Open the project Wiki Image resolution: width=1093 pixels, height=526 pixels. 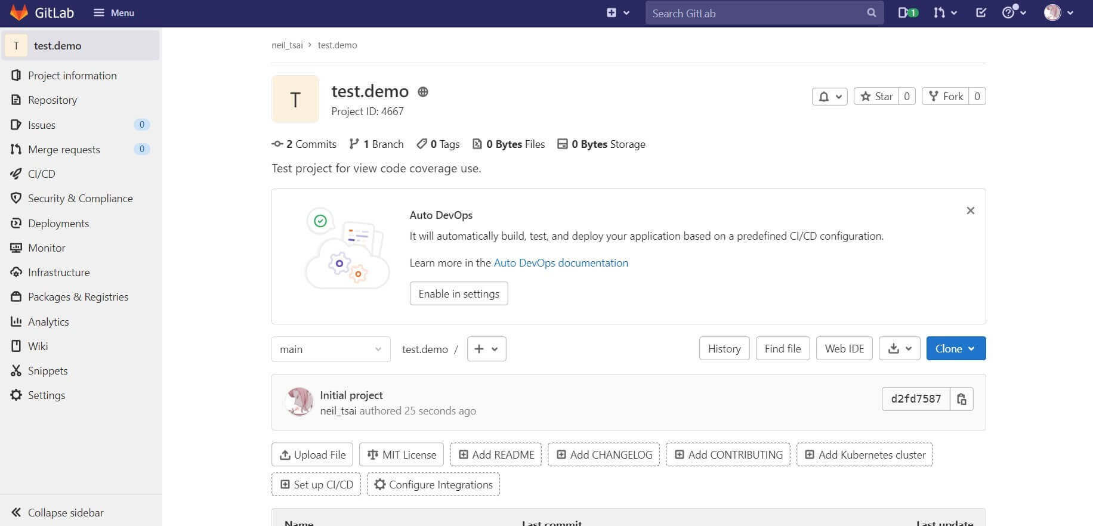tap(81, 346)
